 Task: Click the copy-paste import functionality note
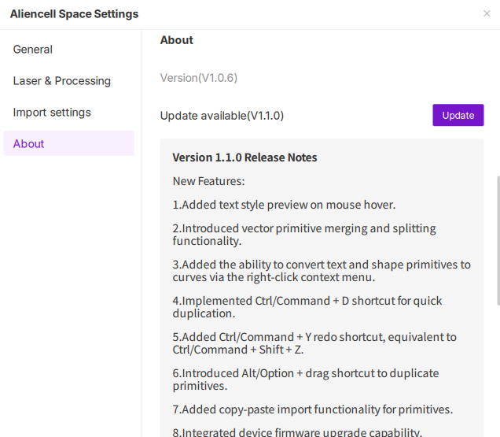[x=312, y=409]
